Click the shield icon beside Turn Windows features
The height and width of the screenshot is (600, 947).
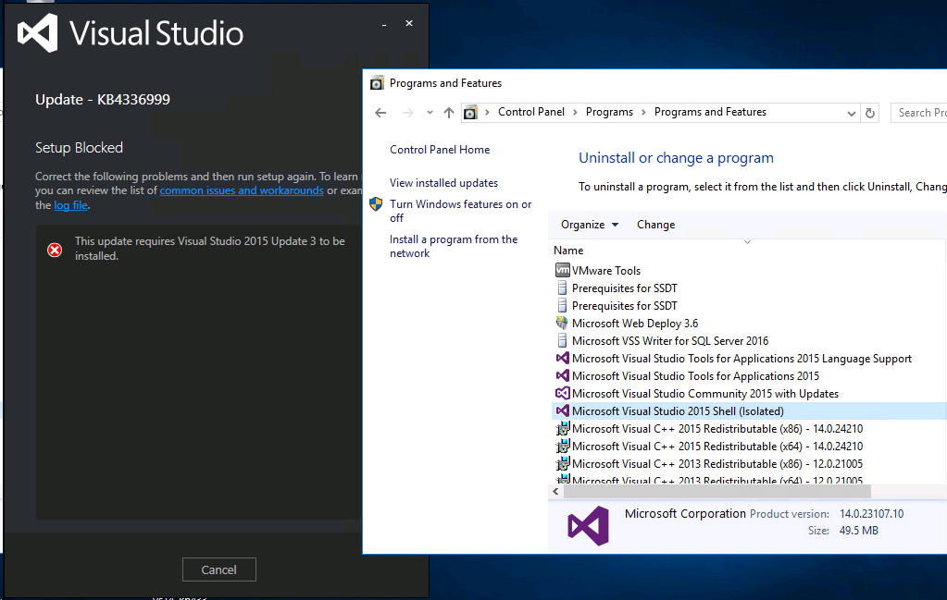[376, 204]
